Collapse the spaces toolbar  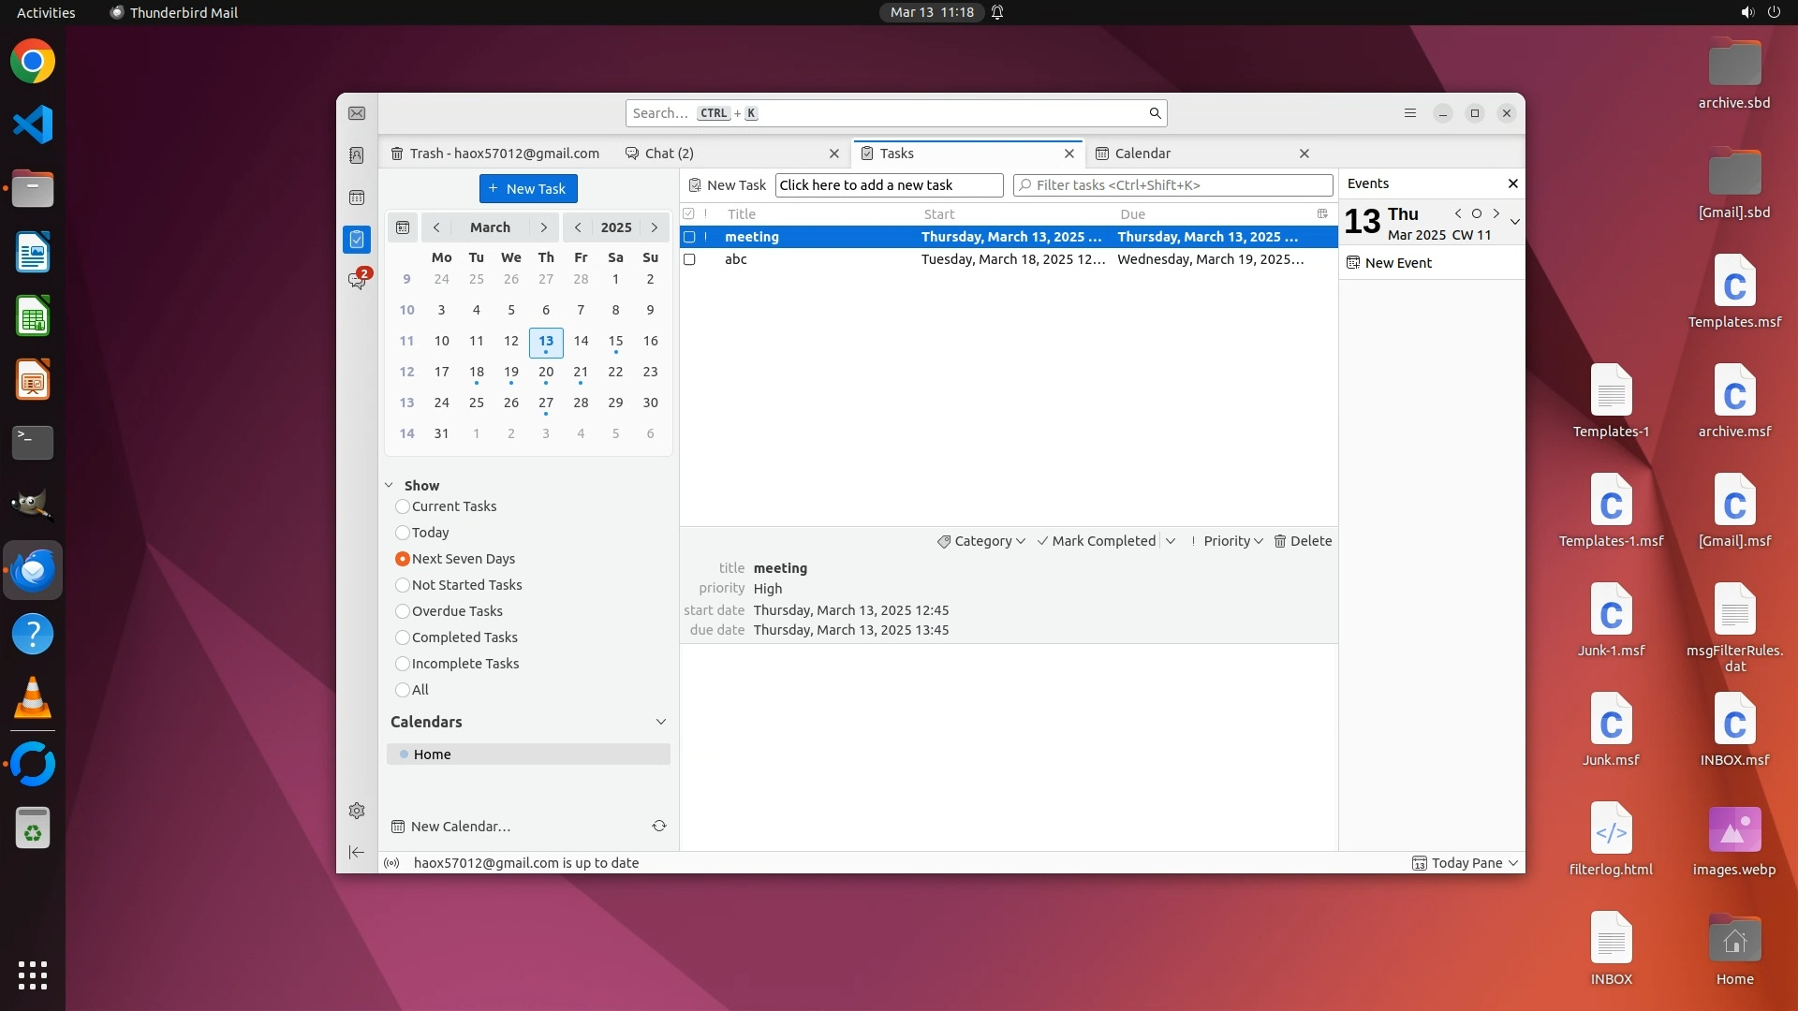pyautogui.click(x=357, y=852)
